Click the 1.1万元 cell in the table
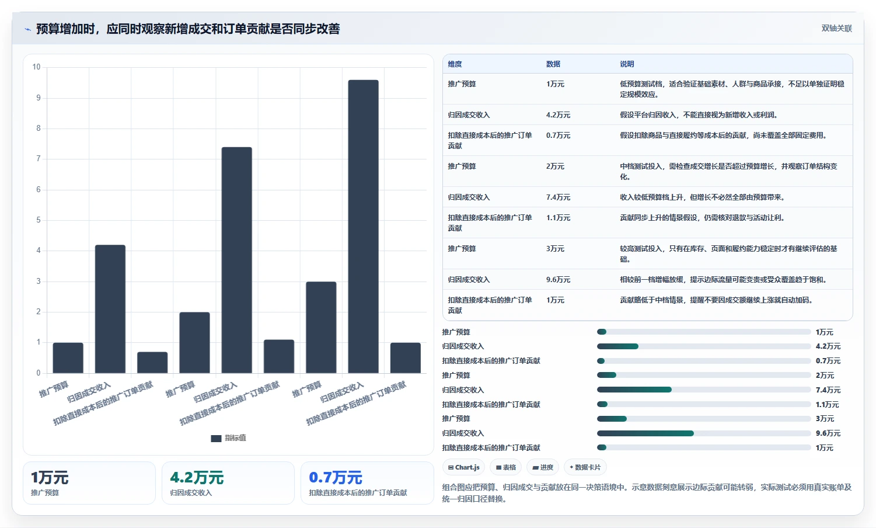The width and height of the screenshot is (876, 528). (x=558, y=218)
